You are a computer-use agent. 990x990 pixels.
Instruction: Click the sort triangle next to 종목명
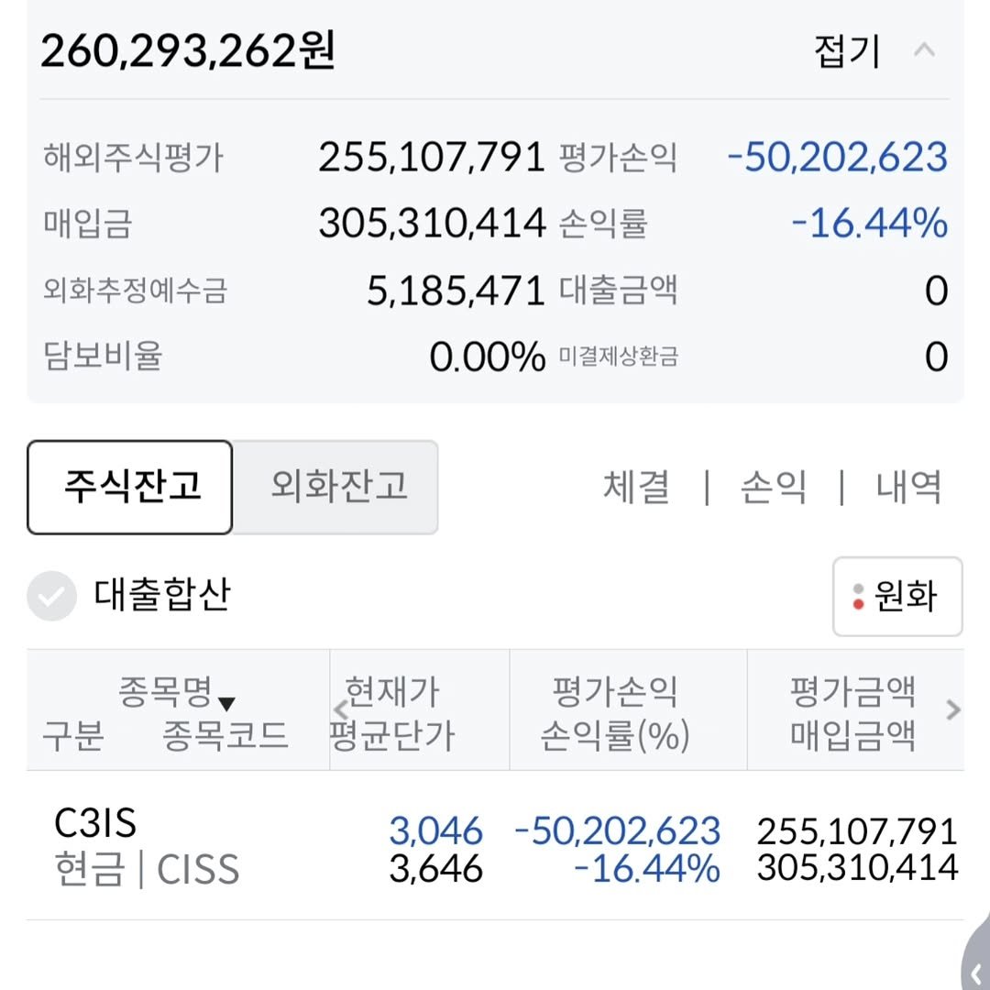pos(226,703)
